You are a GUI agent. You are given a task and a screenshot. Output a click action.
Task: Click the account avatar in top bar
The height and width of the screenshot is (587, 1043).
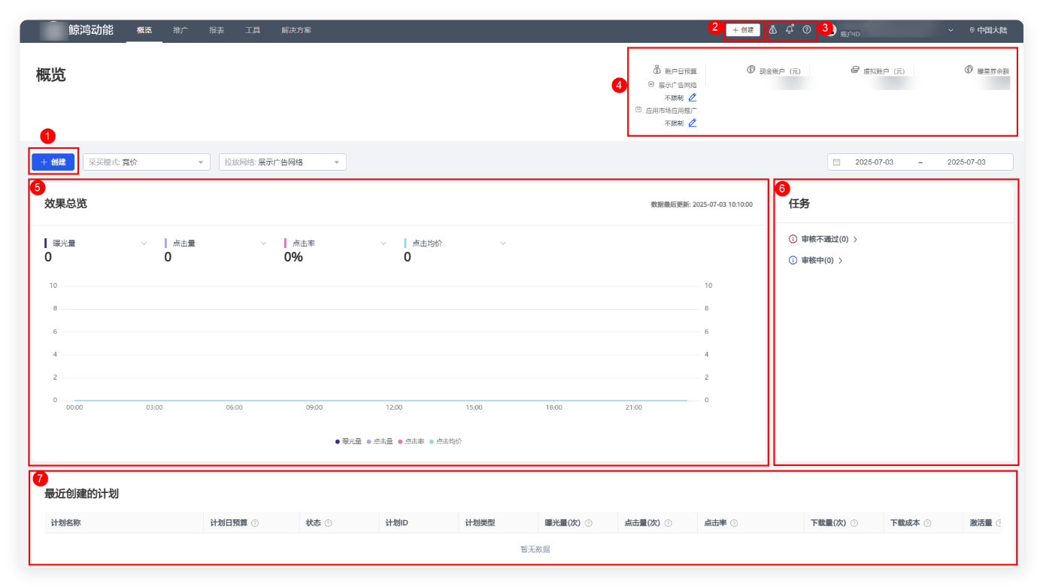point(832,30)
